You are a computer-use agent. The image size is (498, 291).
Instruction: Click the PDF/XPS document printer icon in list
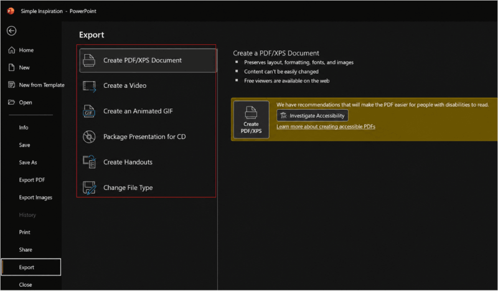(x=89, y=60)
